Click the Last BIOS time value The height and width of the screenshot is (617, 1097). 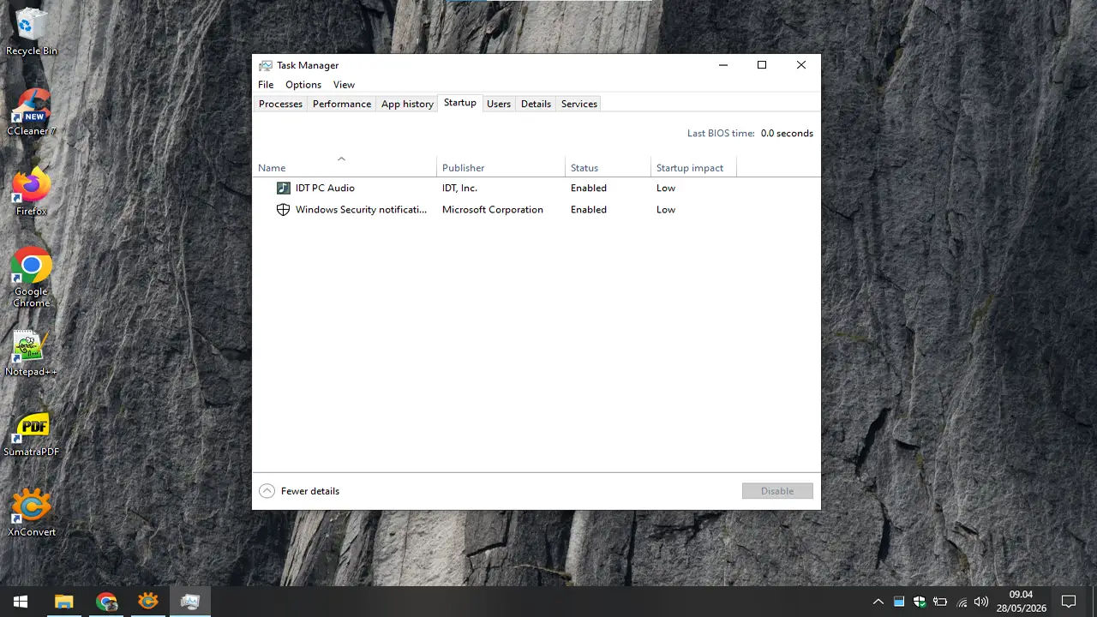(787, 133)
